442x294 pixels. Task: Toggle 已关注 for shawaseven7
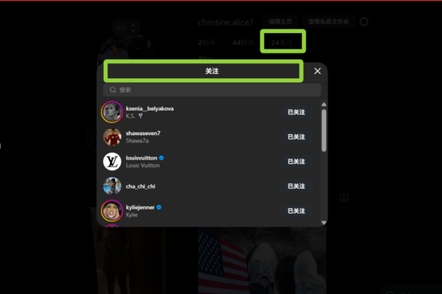[x=296, y=137]
